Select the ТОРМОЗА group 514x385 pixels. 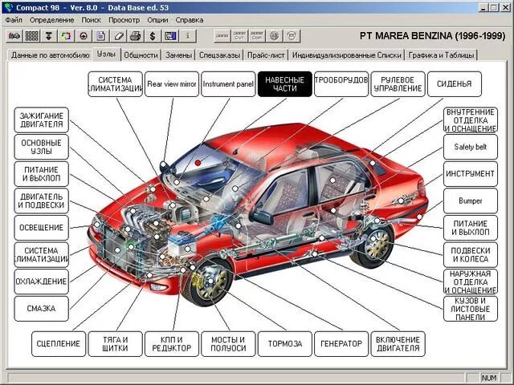coord(285,344)
